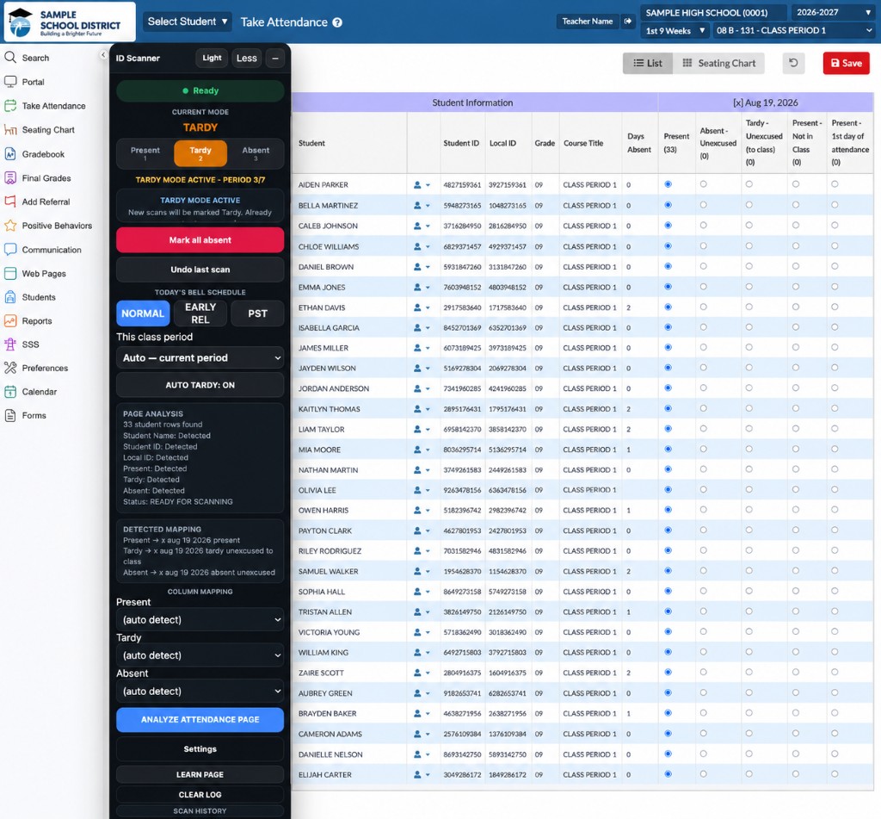
Task: Open the Portal monitor icon
Action: (x=10, y=82)
